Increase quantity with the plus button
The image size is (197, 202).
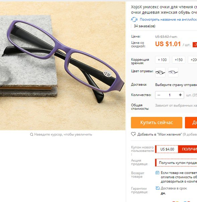(180, 95)
